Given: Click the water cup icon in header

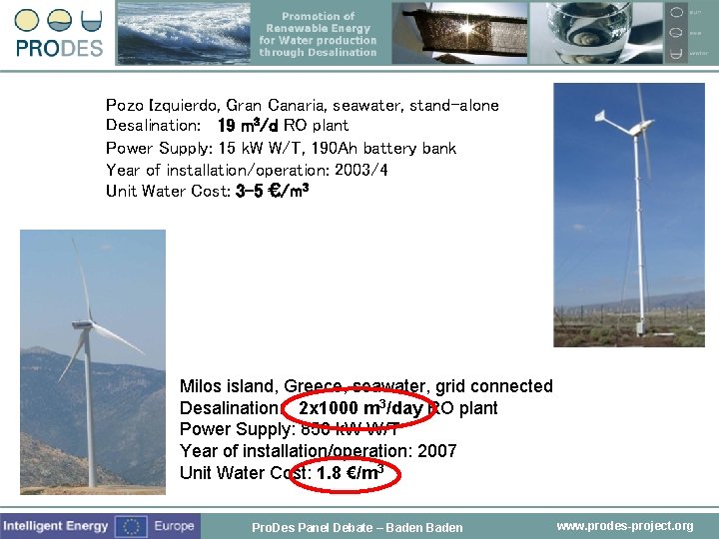Looking at the screenshot, I should pos(91,21).
